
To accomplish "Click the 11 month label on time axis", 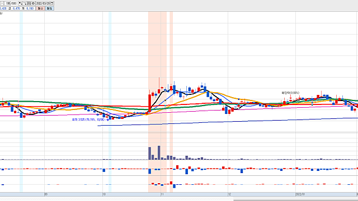I will [x=162, y=194].
